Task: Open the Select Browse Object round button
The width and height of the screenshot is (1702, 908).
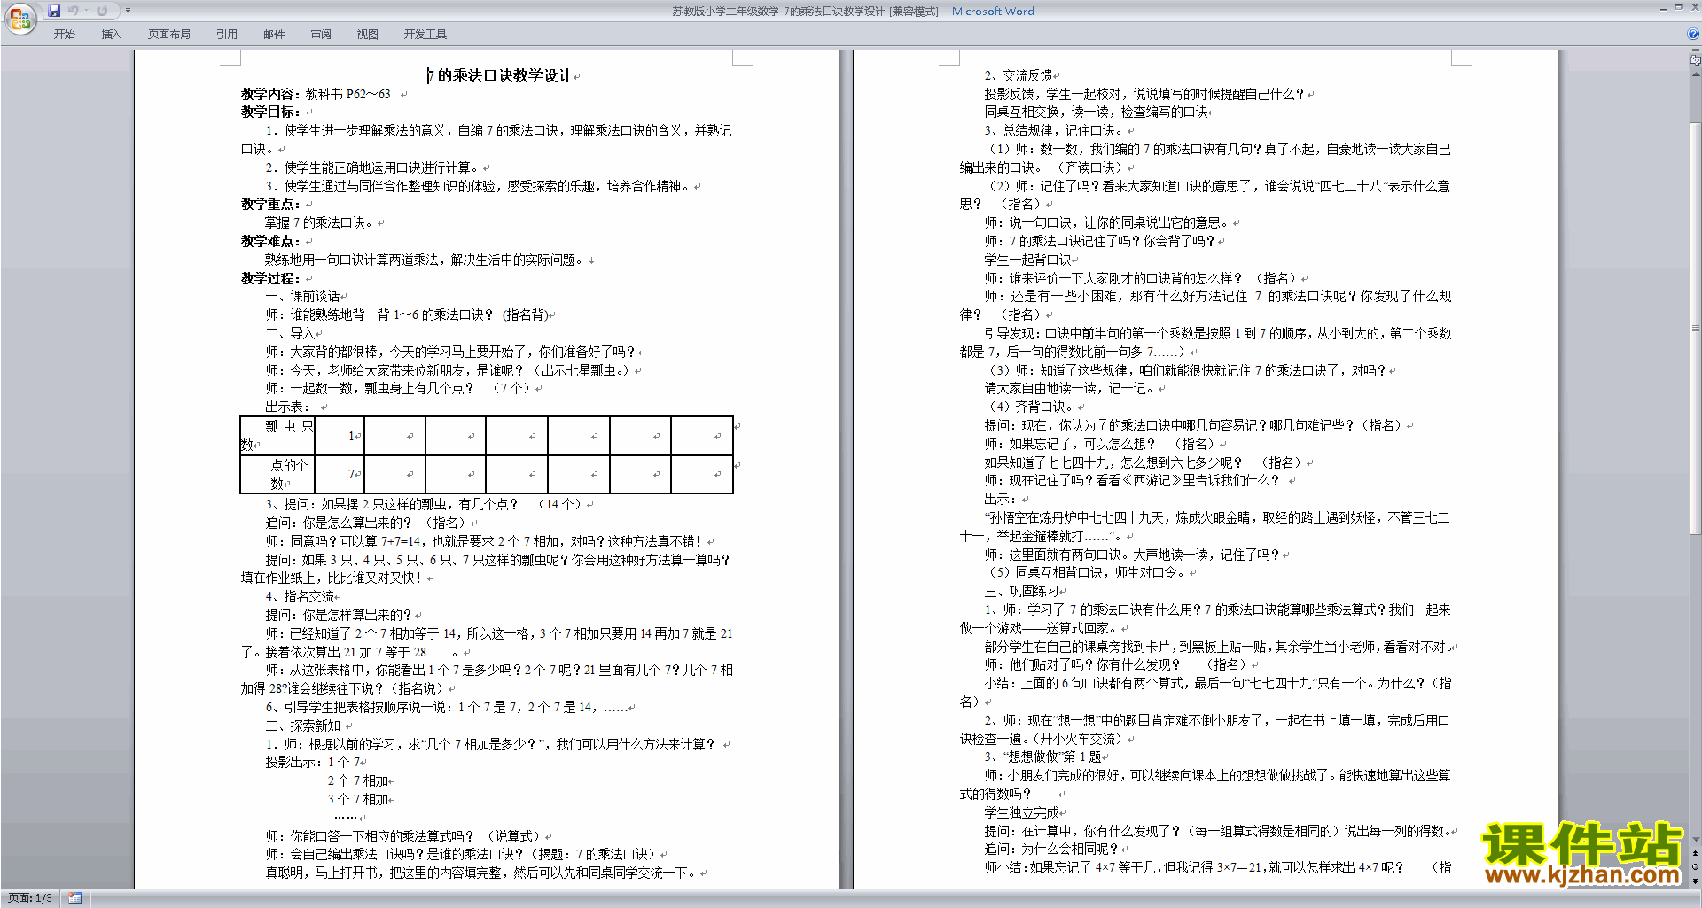Action: coord(1696,866)
